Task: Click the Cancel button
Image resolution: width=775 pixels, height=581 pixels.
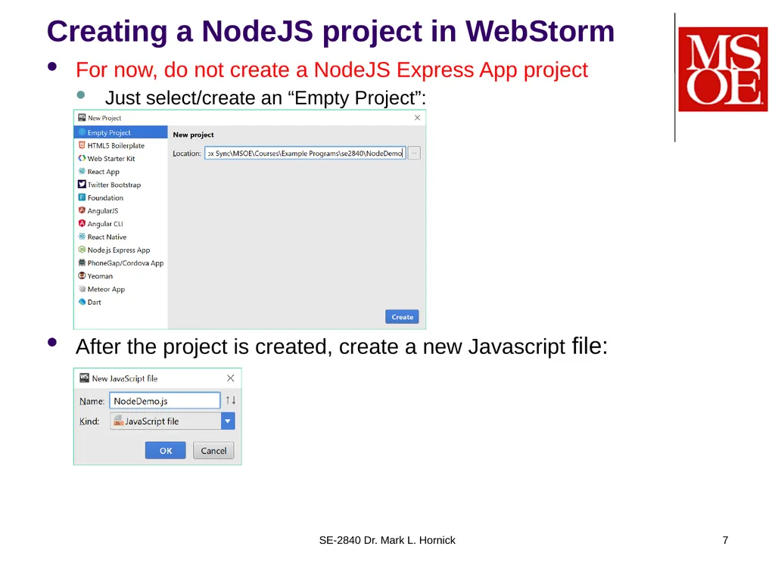Action: tap(213, 451)
